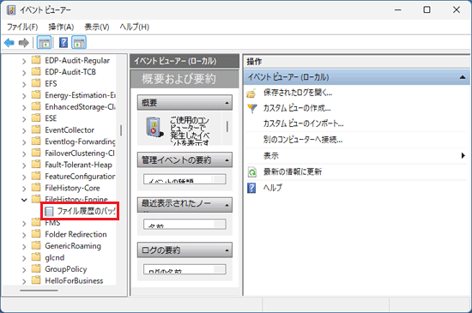Viewport: 472px width, 313px height.
Task: Click the help question mark icon in actions
Action: tap(251, 188)
